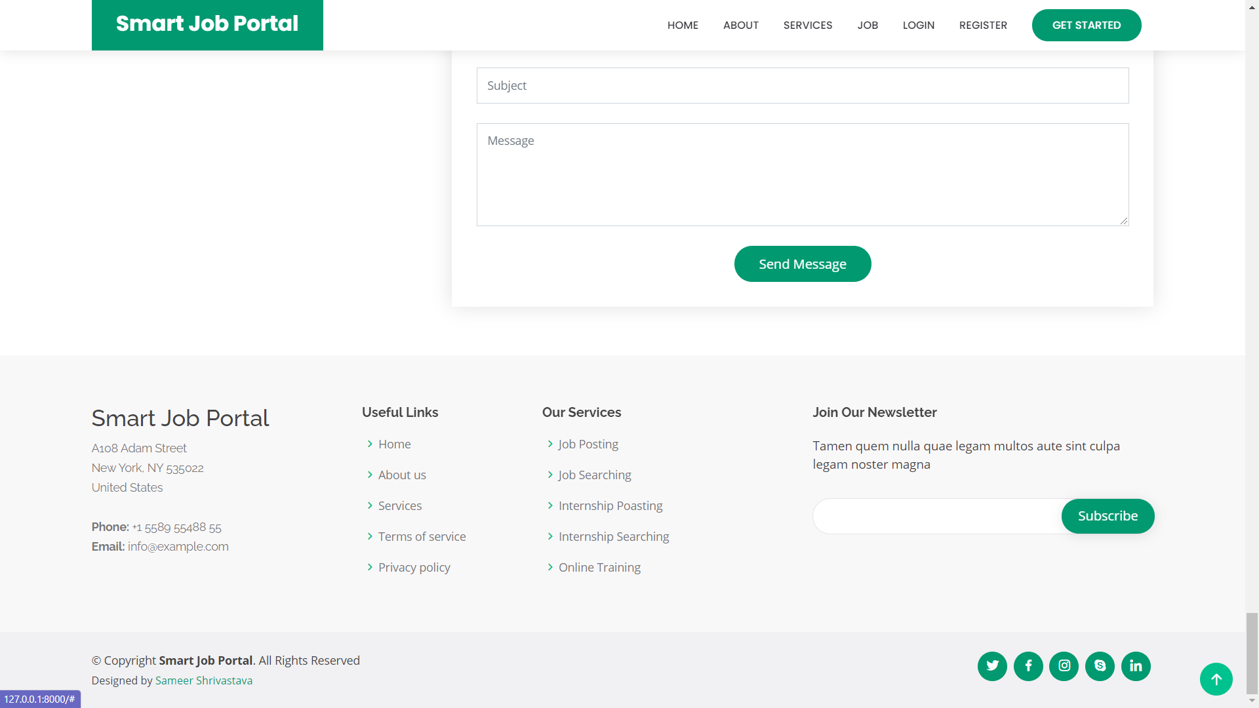Click the chevron next to Job Posting
The image size is (1259, 708).
(550, 444)
